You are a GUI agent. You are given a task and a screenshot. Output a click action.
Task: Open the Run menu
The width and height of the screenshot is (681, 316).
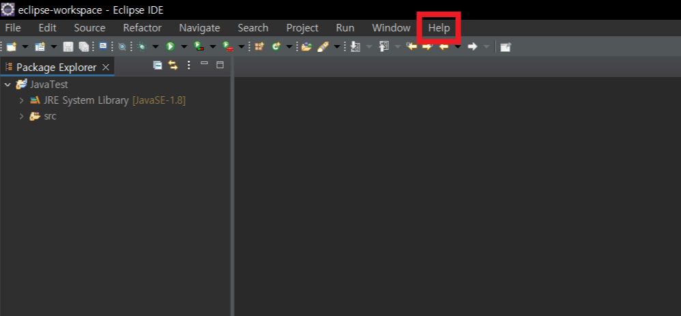345,28
